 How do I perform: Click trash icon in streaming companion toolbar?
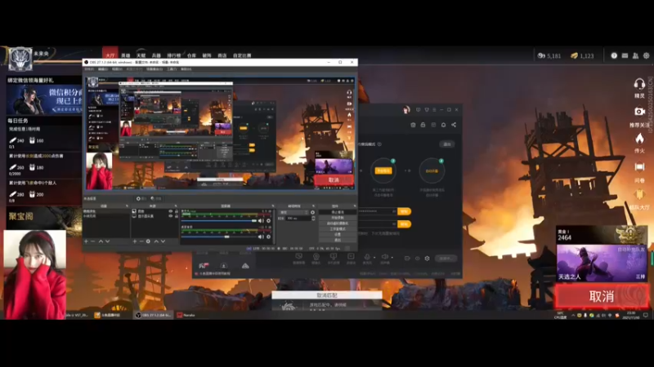(413, 125)
